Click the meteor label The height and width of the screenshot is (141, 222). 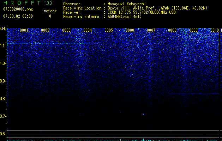tap(50, 11)
